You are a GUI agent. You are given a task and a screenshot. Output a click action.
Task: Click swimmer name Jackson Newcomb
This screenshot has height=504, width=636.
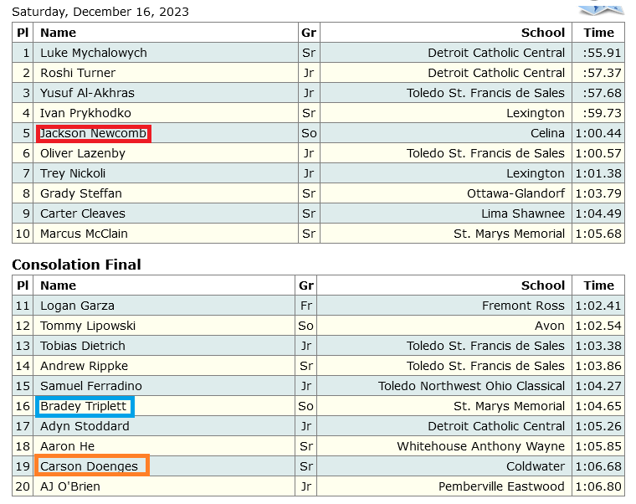pyautogui.click(x=94, y=133)
